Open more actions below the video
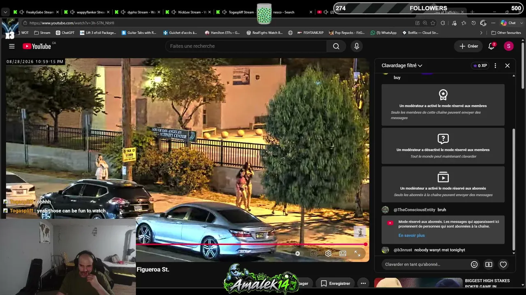 coord(363,284)
